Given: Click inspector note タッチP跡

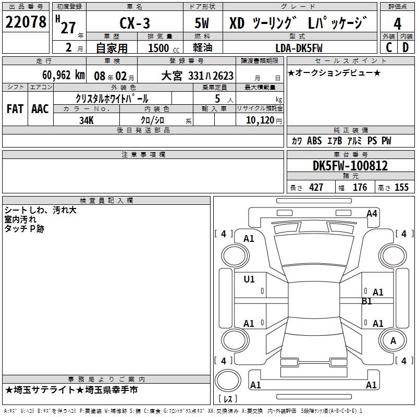Looking at the screenshot, I should pyautogui.click(x=24, y=229).
